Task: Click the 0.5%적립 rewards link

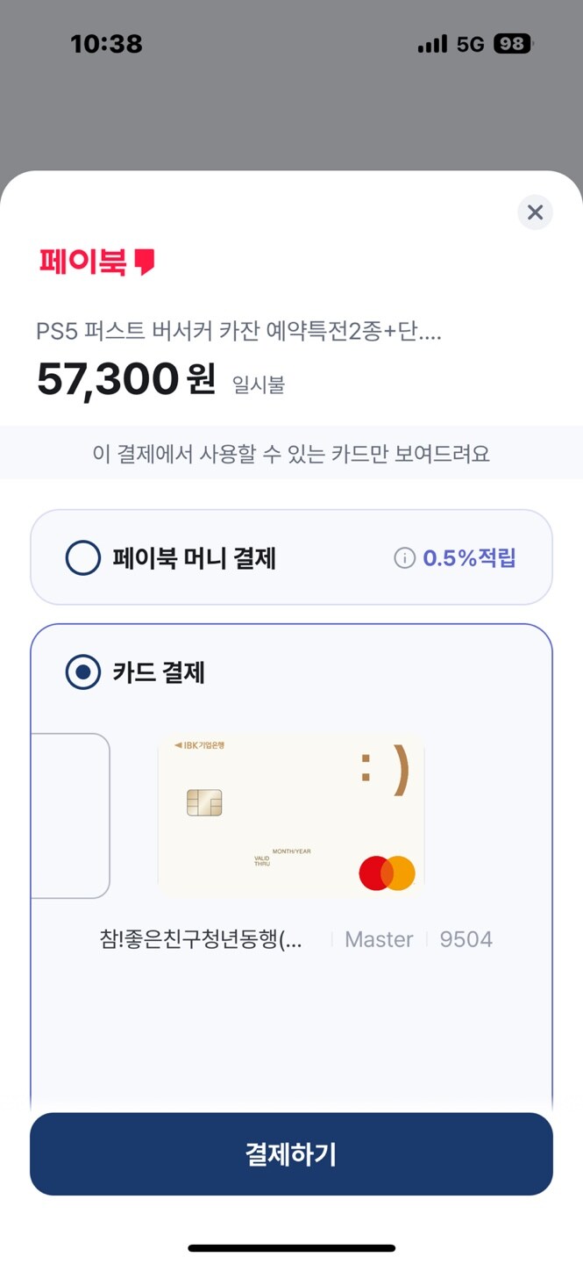Action: [471, 557]
